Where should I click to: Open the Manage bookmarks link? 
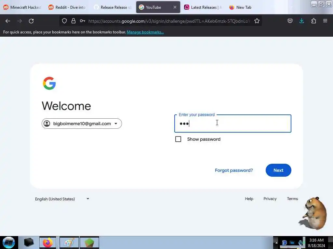pyautogui.click(x=145, y=32)
